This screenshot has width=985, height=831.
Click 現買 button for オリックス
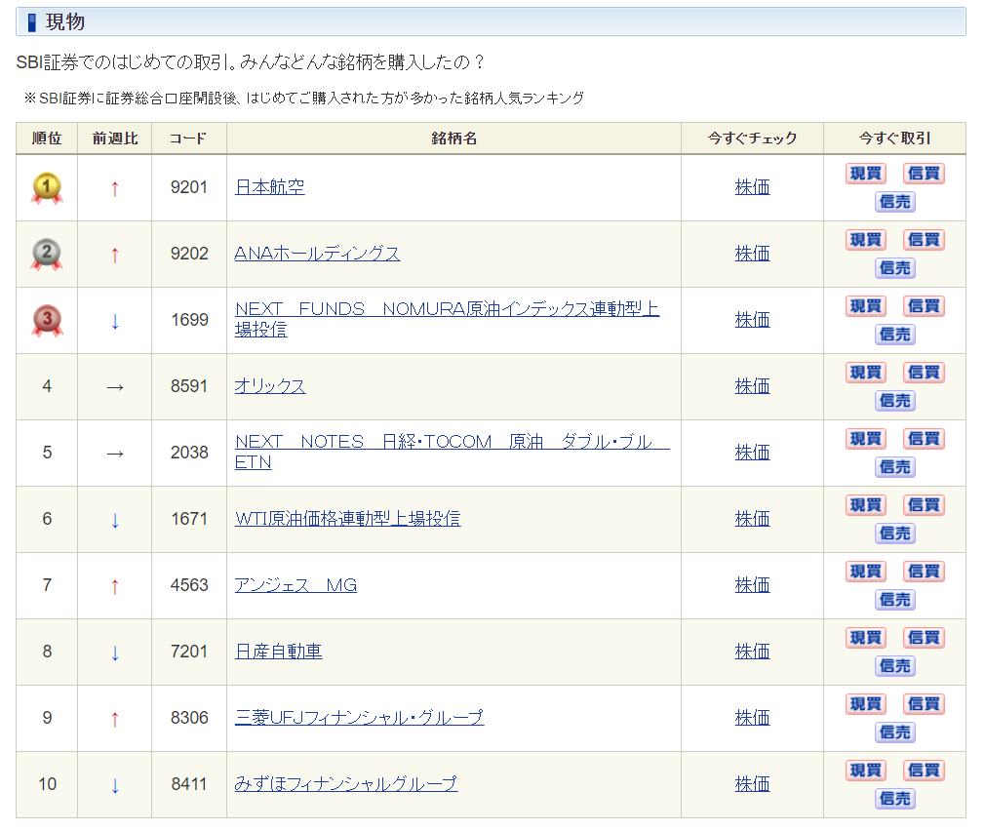pyautogui.click(x=866, y=373)
